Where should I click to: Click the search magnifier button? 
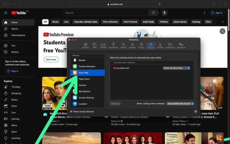point(153,13)
